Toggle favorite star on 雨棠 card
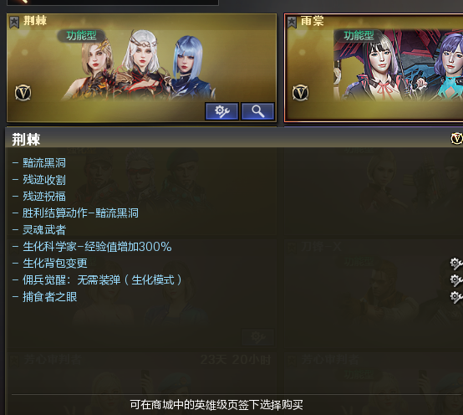The width and height of the screenshot is (463, 415). [x=292, y=22]
